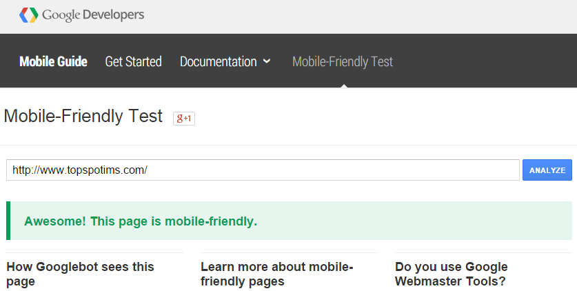This screenshot has width=577, height=291.
Task: Click the 'How Googlebot sees this page' heading
Action: coord(80,274)
